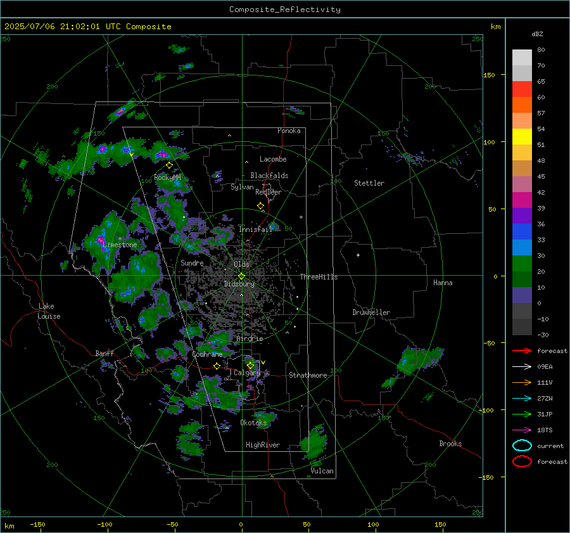Viewport: 570px width, 533px height.
Task: Click the purple 0 dBZ color swatch
Action: pos(522,295)
